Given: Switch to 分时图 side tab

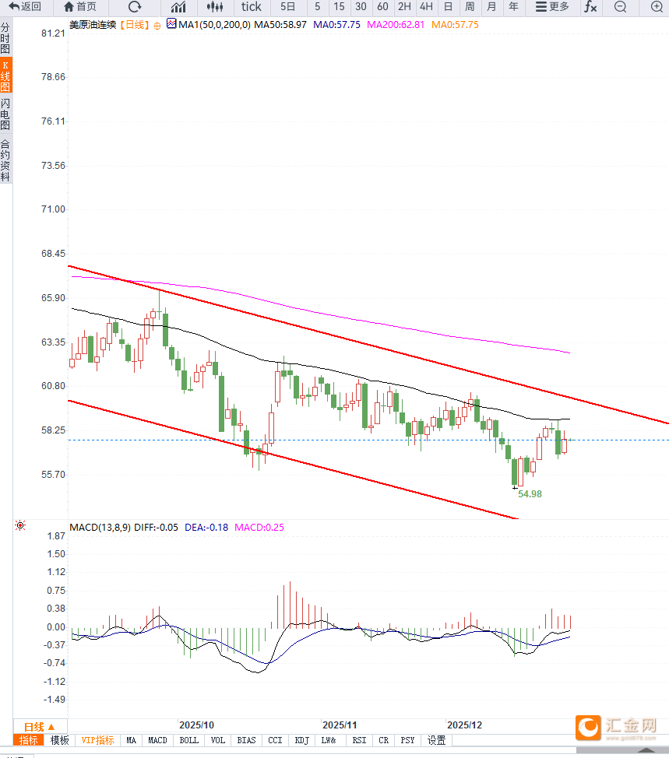Looking at the screenshot, I should tap(5, 38).
